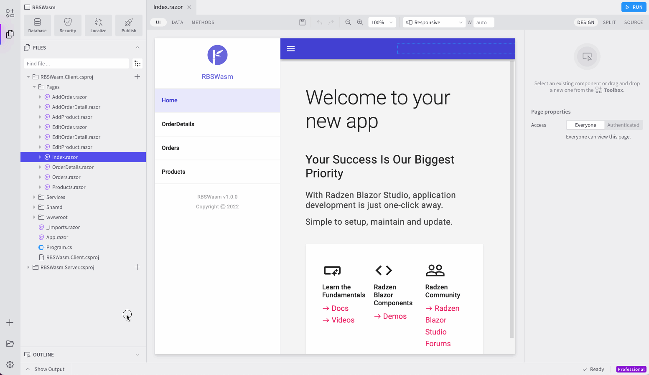This screenshot has height=375, width=649.
Task: Click the Demos link
Action: [390, 316]
